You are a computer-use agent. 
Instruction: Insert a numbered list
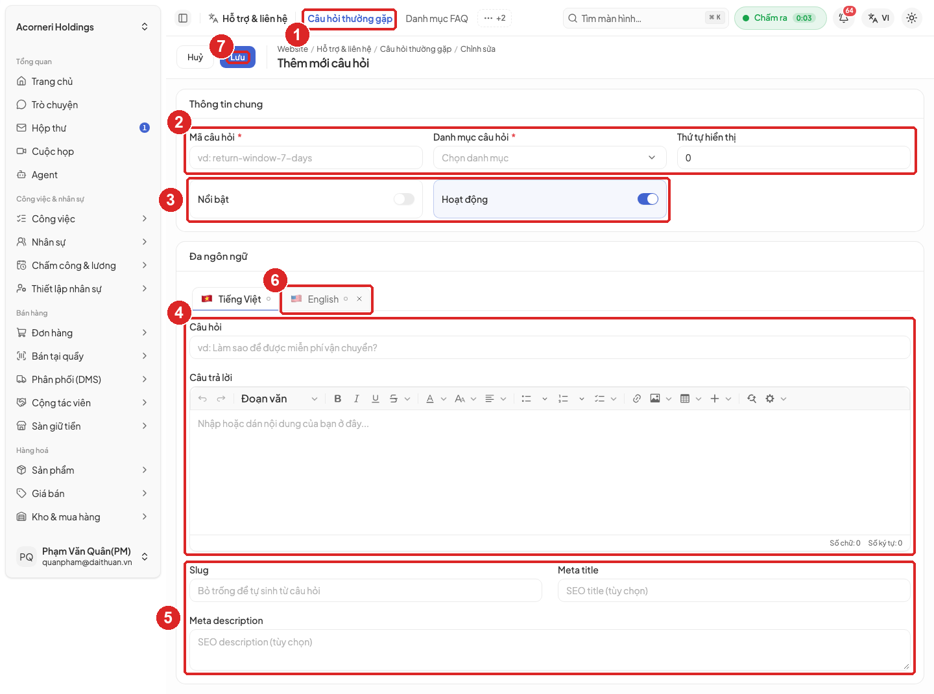click(564, 399)
